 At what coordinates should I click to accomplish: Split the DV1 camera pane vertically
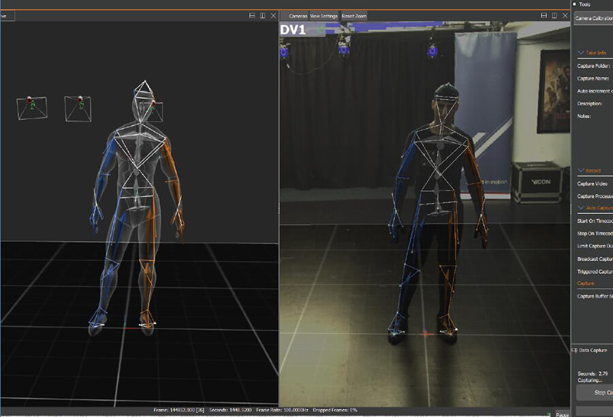(x=554, y=16)
